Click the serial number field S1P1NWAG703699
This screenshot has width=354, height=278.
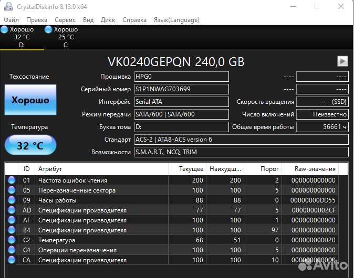(182, 89)
